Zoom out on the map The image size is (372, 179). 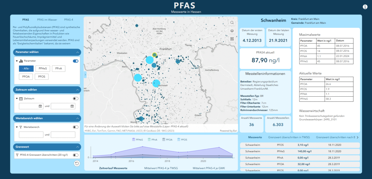pos(90,29)
